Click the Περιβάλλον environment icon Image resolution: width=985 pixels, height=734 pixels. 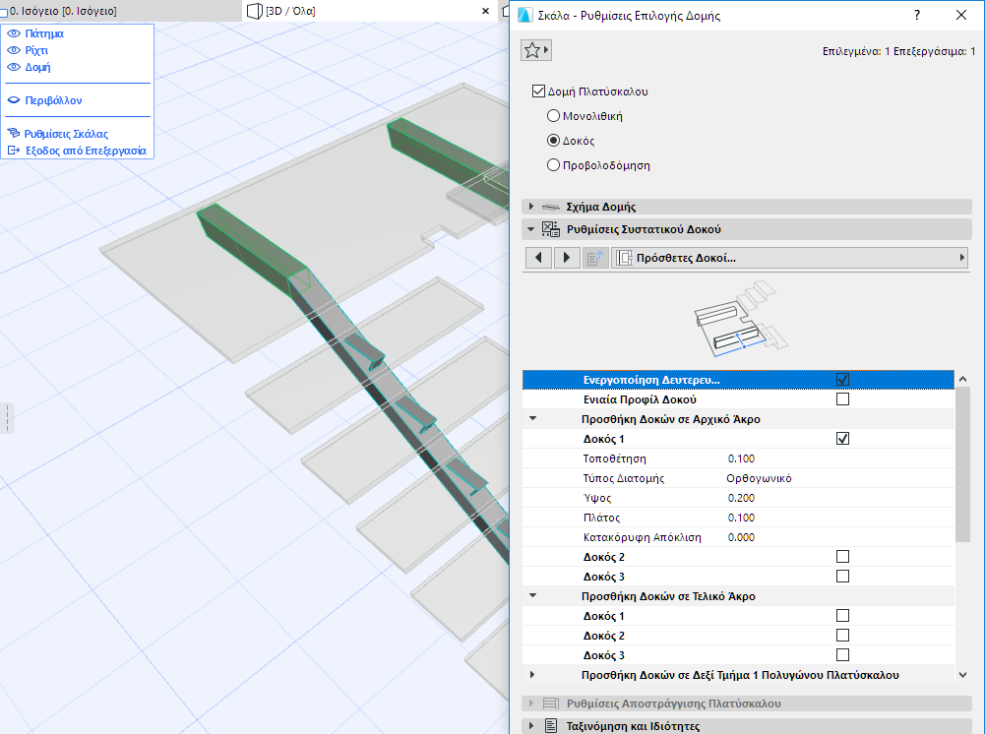pyautogui.click(x=14, y=100)
